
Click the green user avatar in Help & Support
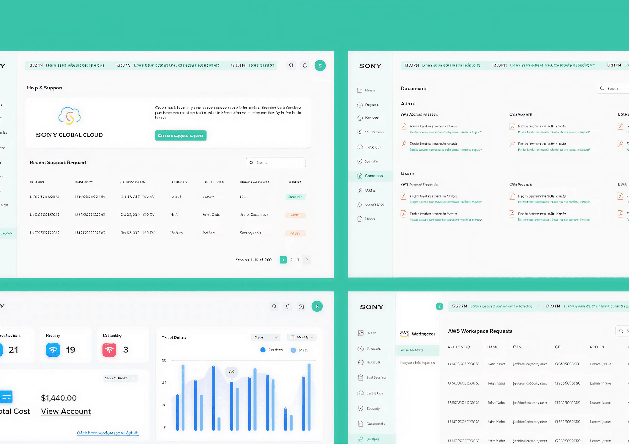pyautogui.click(x=320, y=66)
